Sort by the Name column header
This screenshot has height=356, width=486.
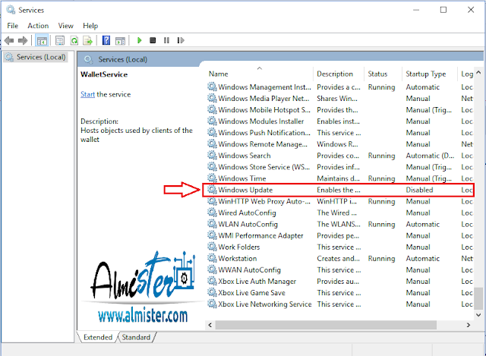260,74
